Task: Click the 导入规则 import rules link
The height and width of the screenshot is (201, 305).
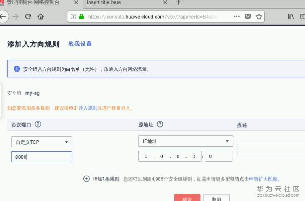Action: click(87, 108)
